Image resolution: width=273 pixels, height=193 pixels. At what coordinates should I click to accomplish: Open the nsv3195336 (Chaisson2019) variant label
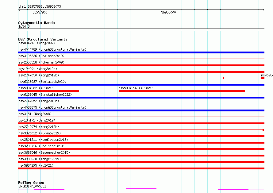tap(41, 56)
